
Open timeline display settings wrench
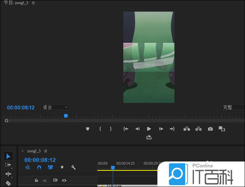click(x=73, y=167)
